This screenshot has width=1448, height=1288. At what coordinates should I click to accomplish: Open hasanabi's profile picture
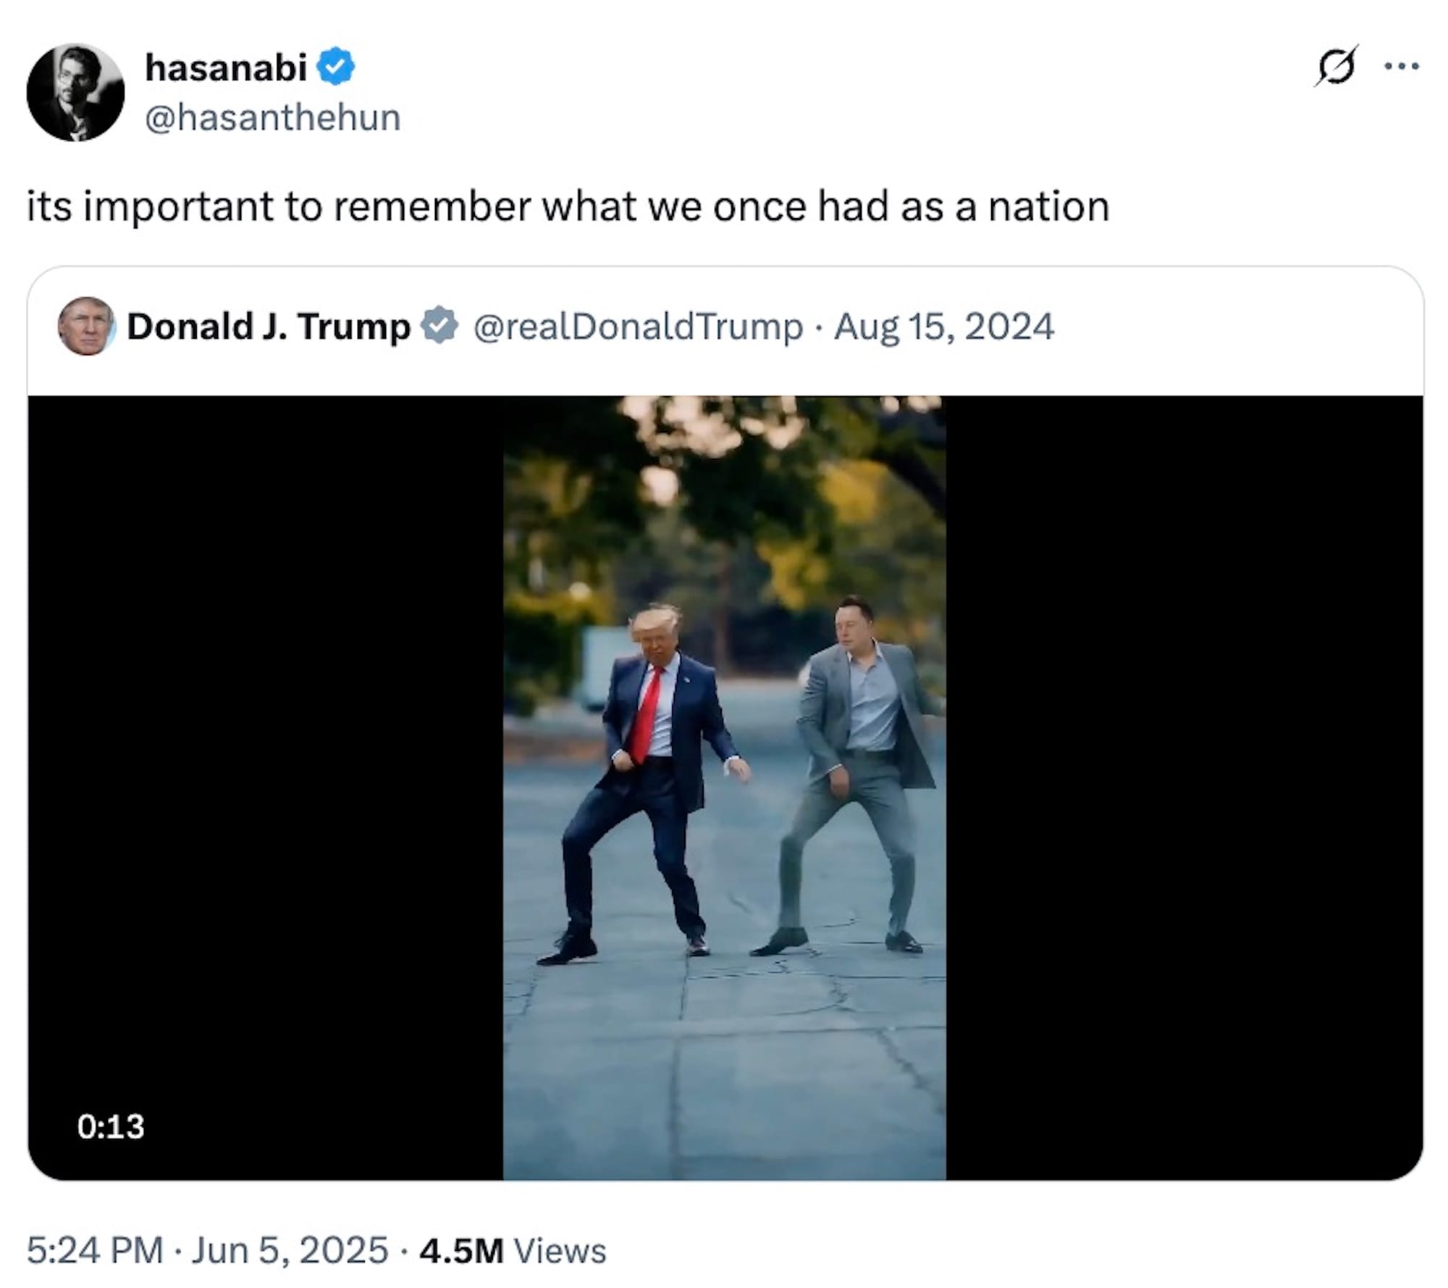click(75, 92)
